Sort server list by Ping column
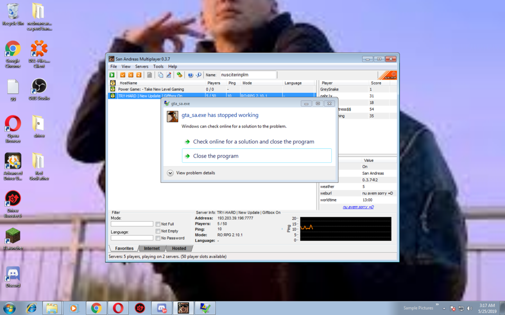The height and width of the screenshot is (315, 505). click(233, 83)
